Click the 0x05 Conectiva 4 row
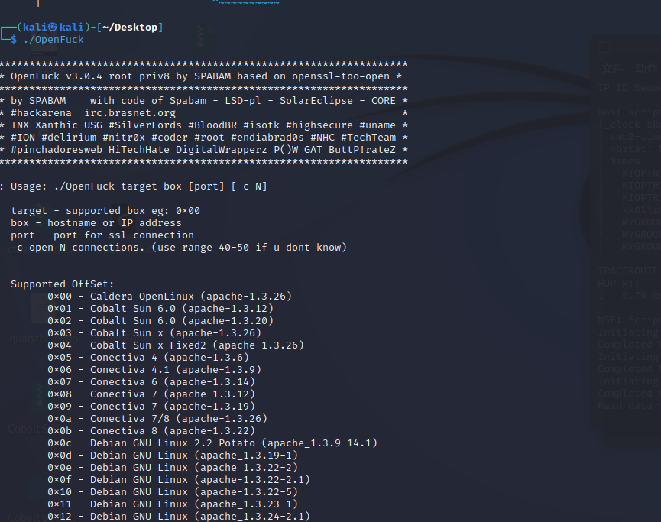Image resolution: width=661 pixels, height=522 pixels. [x=148, y=358]
